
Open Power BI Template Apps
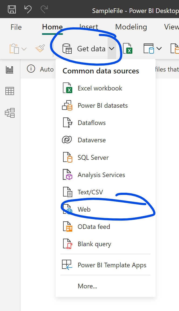pyautogui.click(x=105, y=265)
